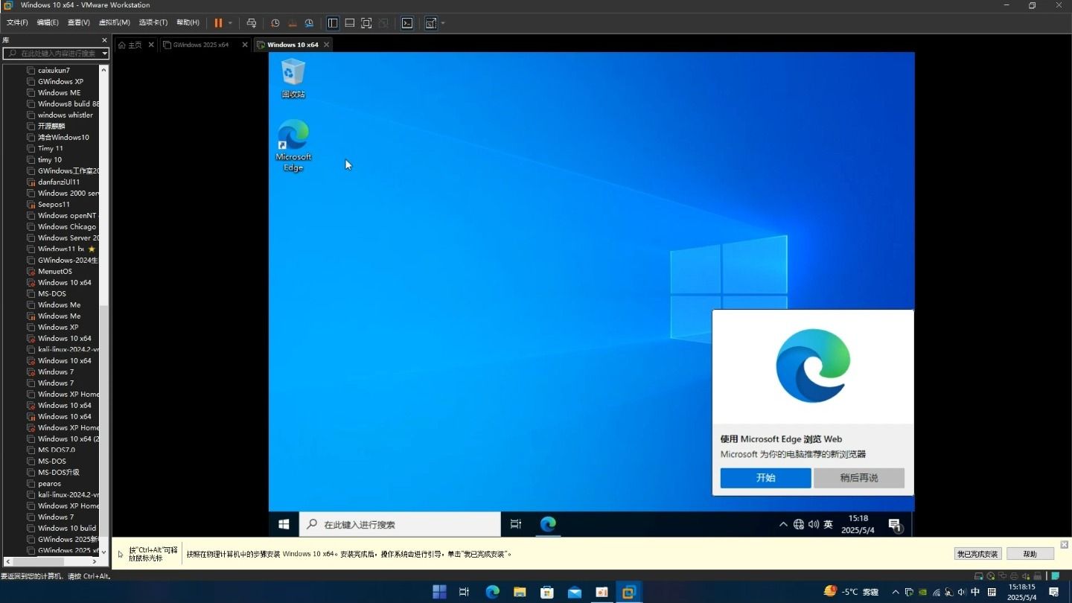The width and height of the screenshot is (1072, 603).
Task: Select Windows Chicago in library
Action: pyautogui.click(x=67, y=227)
